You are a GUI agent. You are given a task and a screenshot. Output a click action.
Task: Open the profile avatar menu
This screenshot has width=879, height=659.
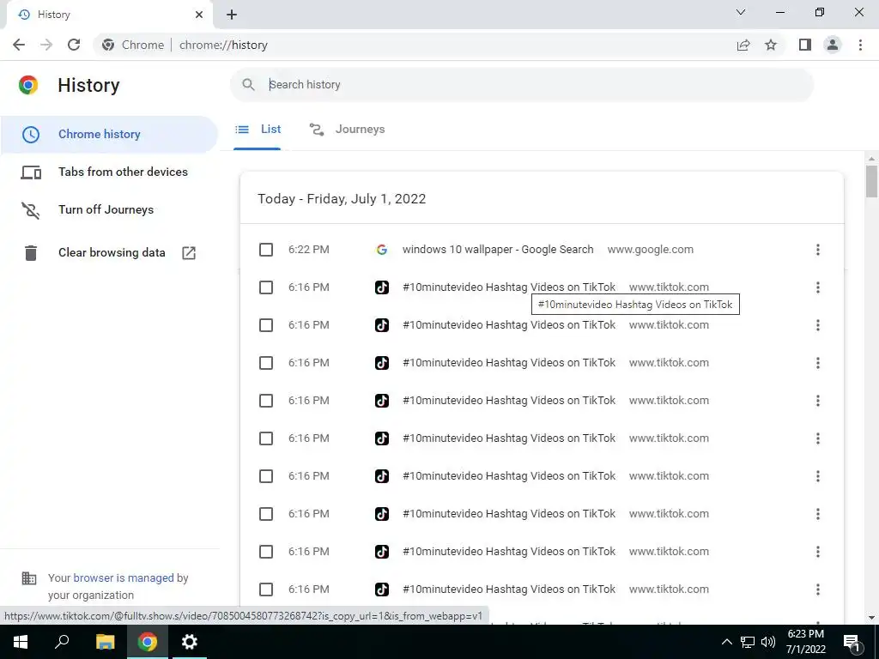pyautogui.click(x=833, y=45)
